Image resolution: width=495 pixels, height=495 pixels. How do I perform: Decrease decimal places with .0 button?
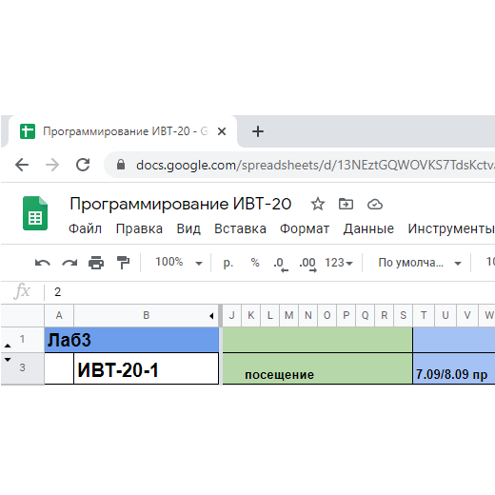point(281,264)
